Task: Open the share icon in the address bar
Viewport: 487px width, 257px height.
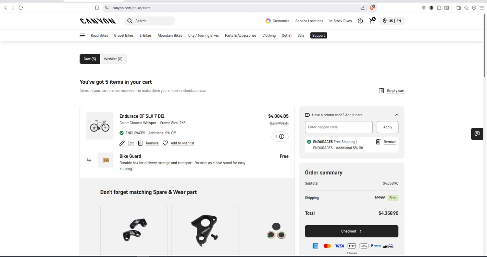Action: coord(363,8)
